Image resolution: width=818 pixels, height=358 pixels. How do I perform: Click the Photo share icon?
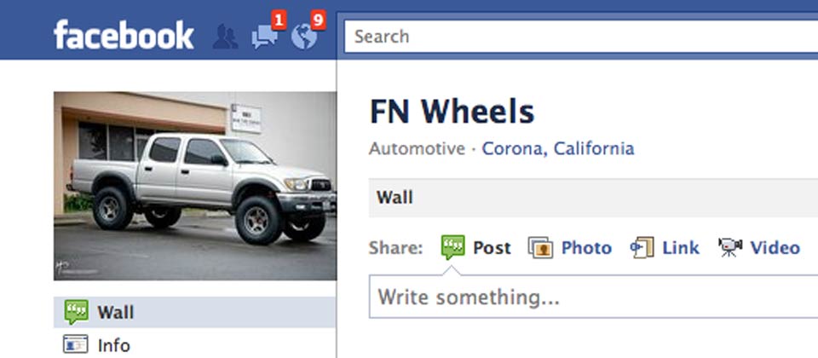(540, 248)
